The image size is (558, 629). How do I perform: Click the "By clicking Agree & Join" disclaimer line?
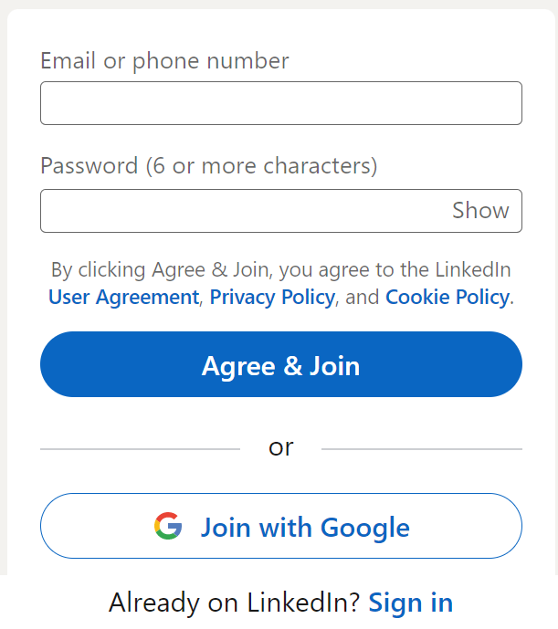pos(280,270)
